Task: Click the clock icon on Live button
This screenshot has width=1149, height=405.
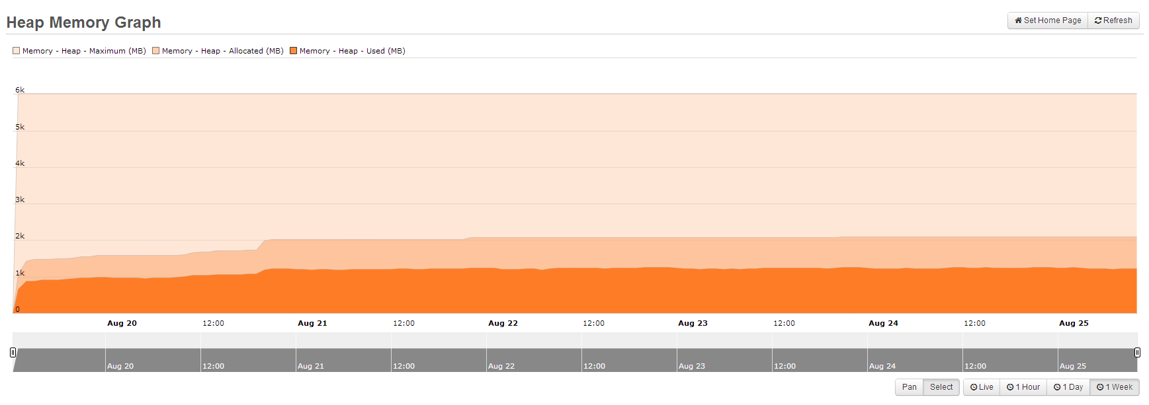Action: point(974,387)
